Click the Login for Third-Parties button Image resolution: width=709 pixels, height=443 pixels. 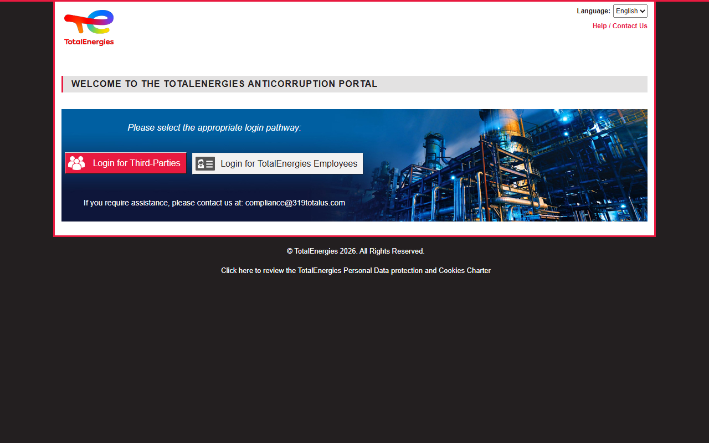[126, 163]
